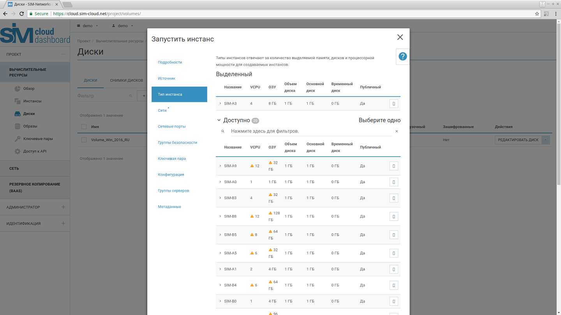This screenshot has height=315, width=561.
Task: Expand SIM-A9 row details chevron
Action: [x=220, y=166]
